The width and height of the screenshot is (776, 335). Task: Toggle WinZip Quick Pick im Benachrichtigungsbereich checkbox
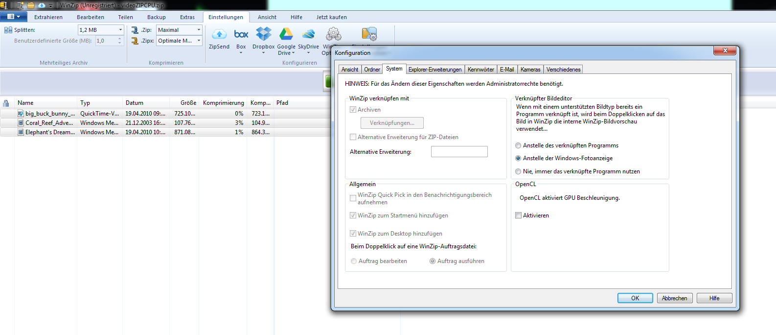pyautogui.click(x=353, y=198)
